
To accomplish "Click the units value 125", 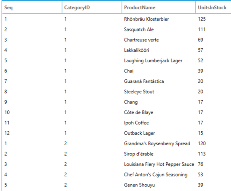I will (x=202, y=19).
